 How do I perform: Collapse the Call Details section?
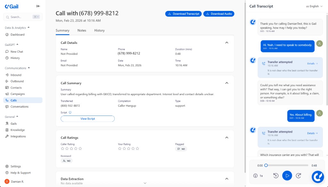227,42
